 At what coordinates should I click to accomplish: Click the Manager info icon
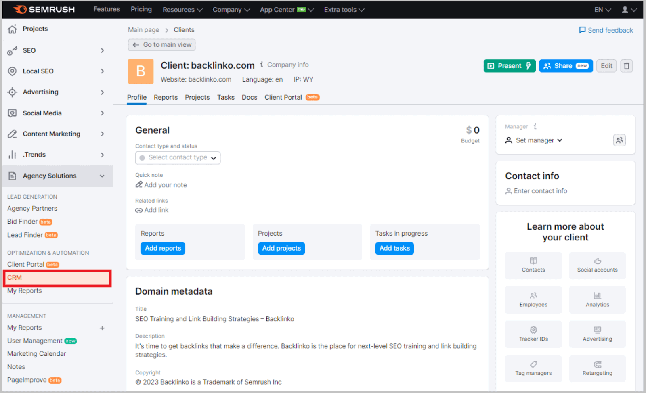click(535, 126)
